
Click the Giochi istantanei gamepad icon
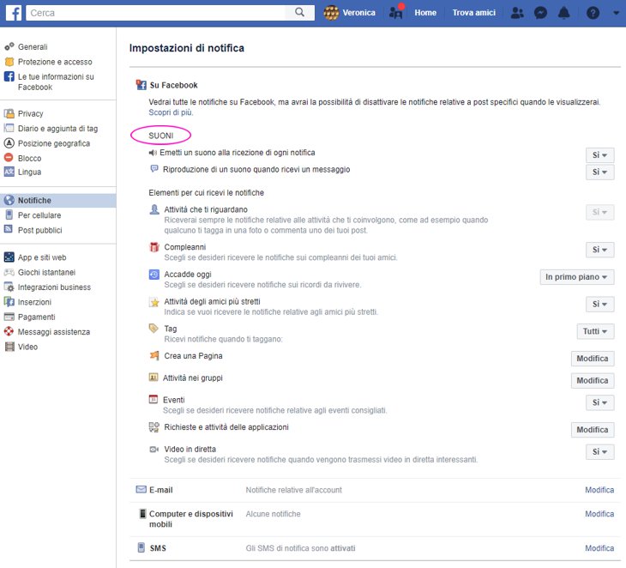[9, 272]
